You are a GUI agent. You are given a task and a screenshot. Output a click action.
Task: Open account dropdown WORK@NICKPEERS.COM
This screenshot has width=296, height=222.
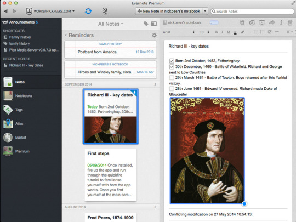point(50,11)
